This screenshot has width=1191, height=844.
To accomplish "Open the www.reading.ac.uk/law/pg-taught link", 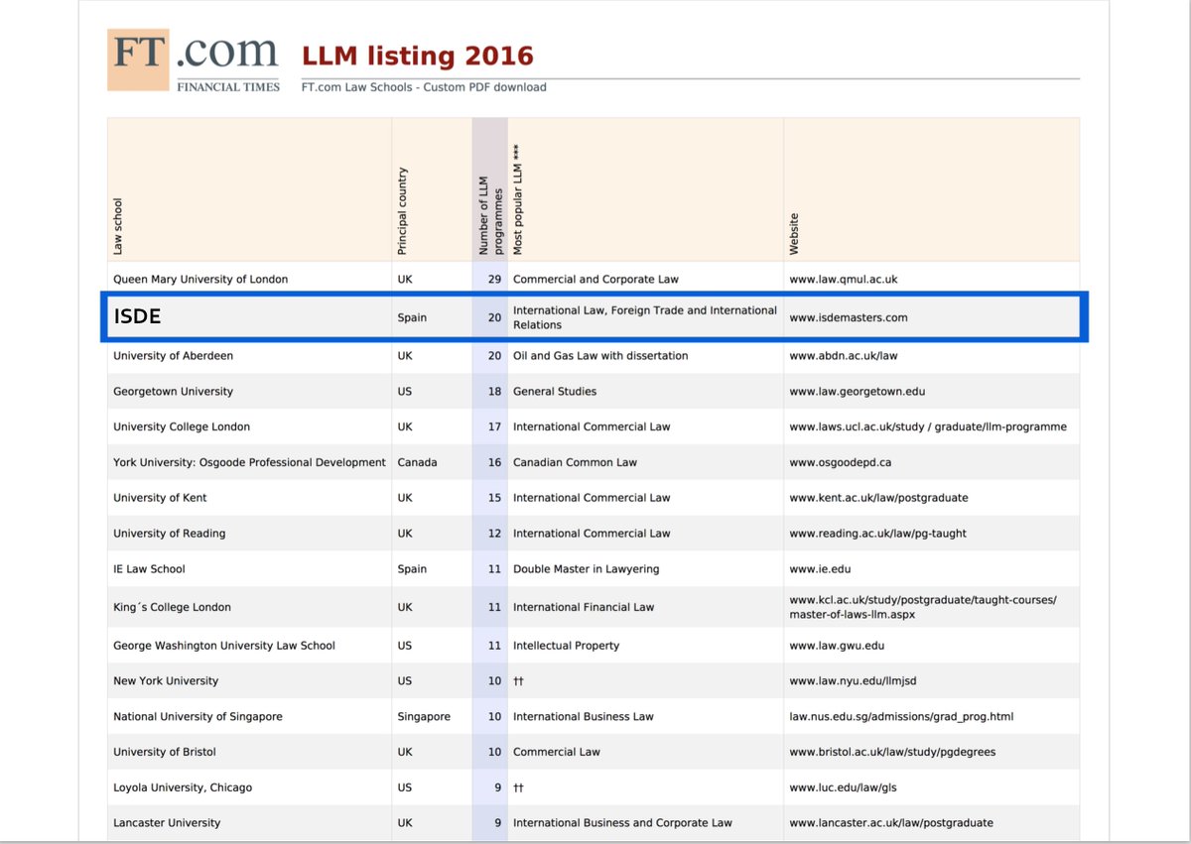I will tap(877, 534).
